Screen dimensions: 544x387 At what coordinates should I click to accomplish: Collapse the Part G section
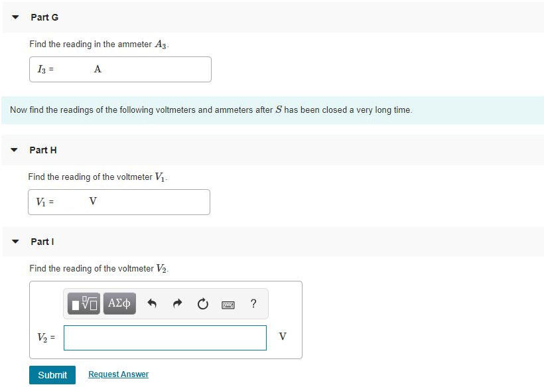pos(15,17)
